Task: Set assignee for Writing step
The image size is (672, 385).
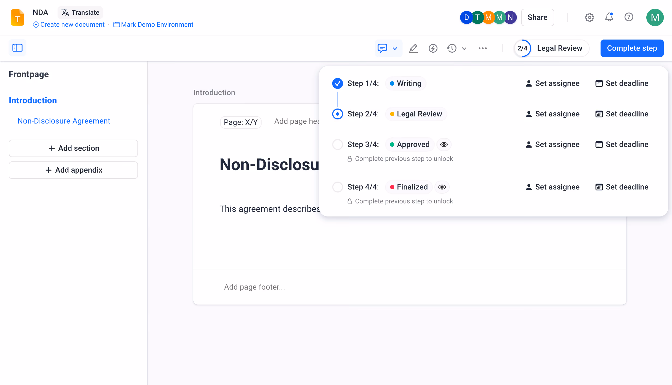Action: click(552, 83)
